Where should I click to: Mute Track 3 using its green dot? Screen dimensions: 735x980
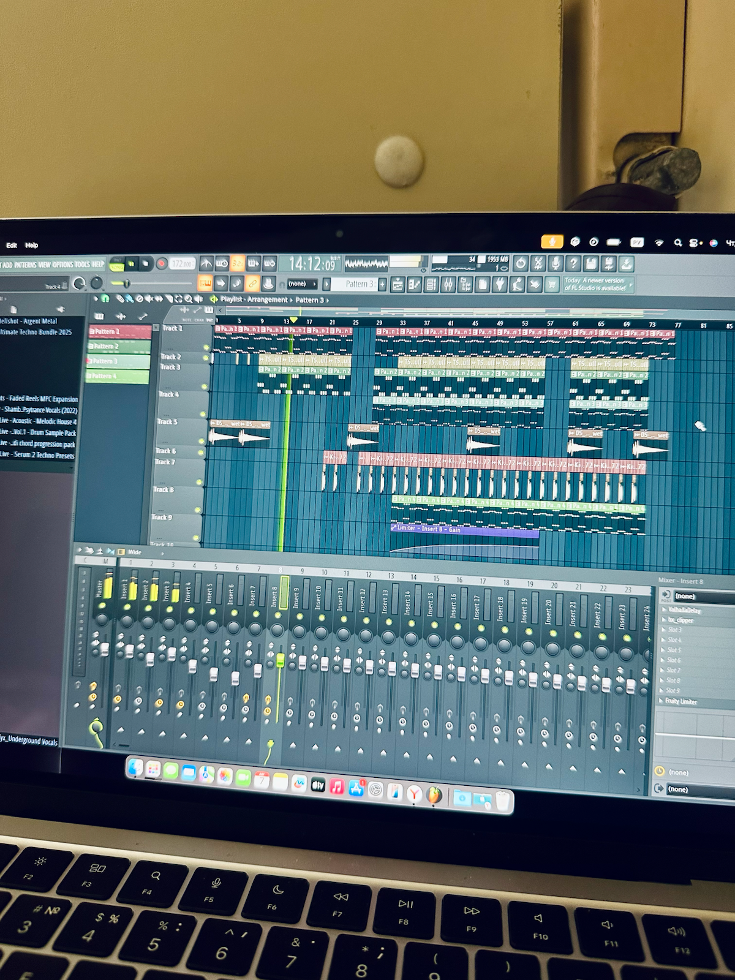coord(205,386)
